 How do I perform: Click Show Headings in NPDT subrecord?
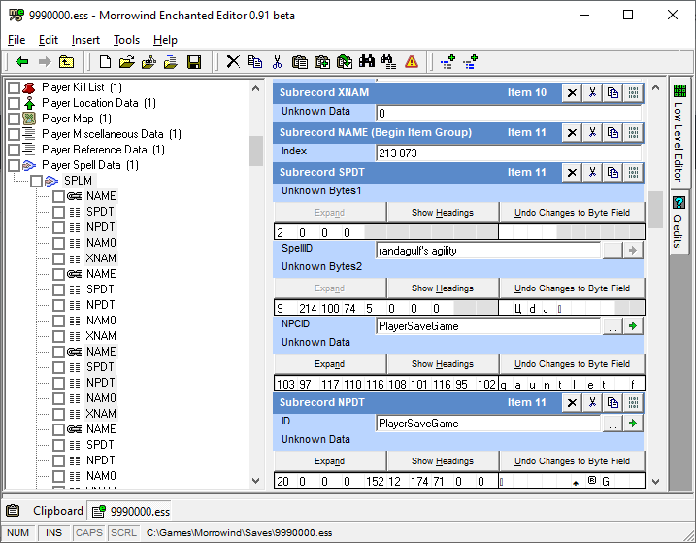443,461
